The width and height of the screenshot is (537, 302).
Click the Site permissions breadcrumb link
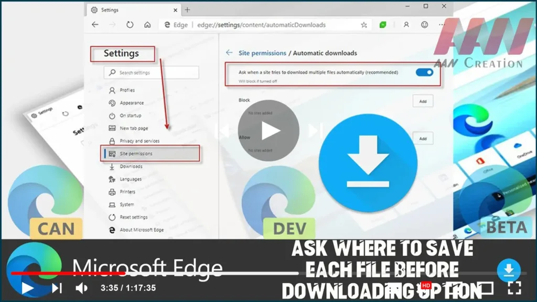pyautogui.click(x=262, y=53)
